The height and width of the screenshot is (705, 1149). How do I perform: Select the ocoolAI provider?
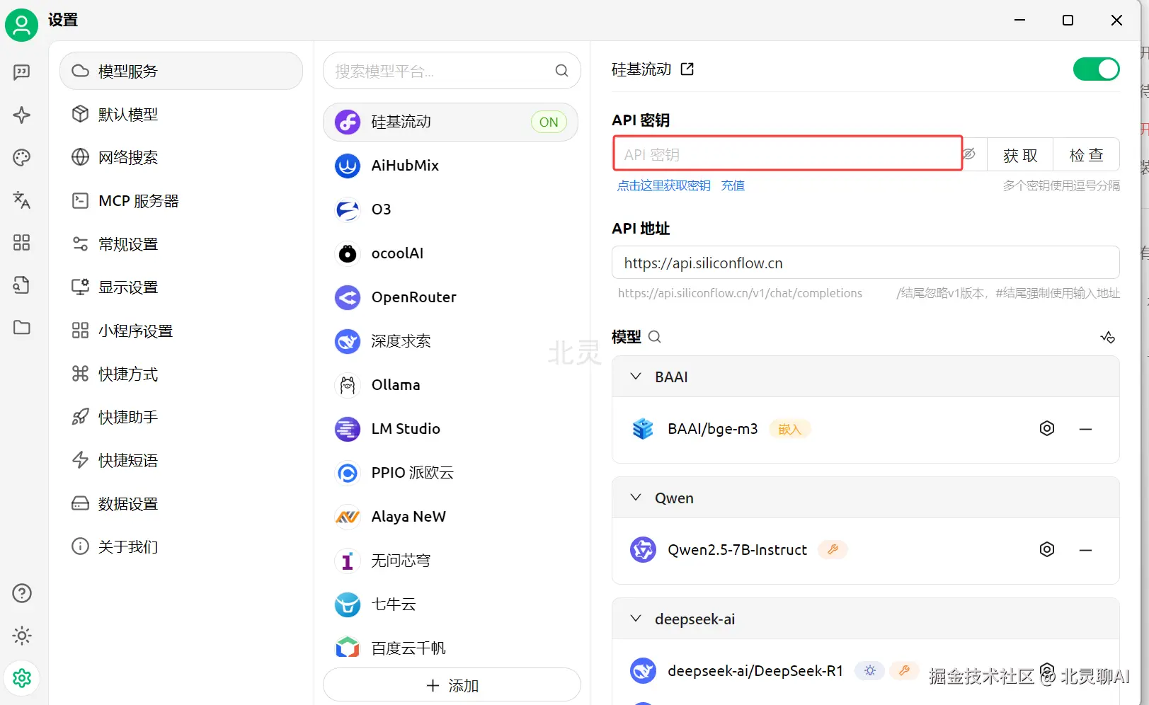(x=450, y=253)
